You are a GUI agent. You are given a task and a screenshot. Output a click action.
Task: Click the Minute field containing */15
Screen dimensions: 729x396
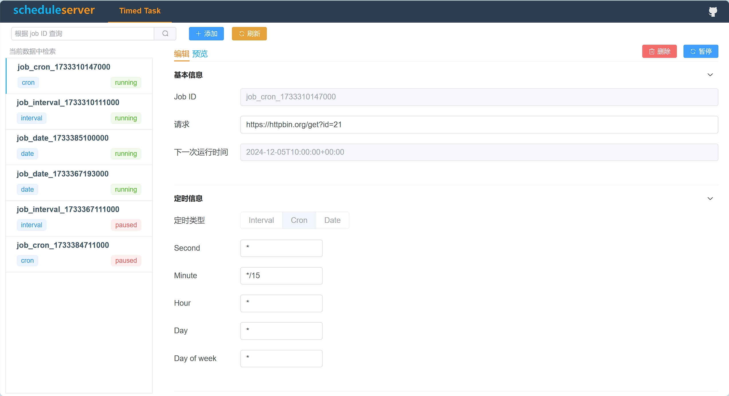(281, 276)
